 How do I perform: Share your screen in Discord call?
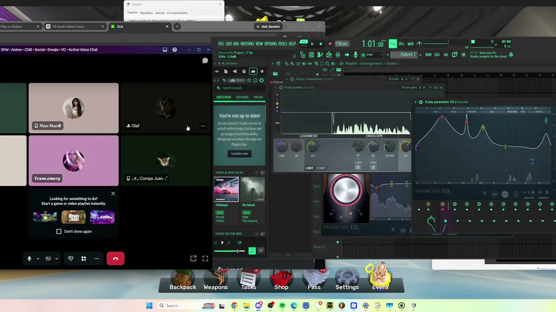[71, 259]
